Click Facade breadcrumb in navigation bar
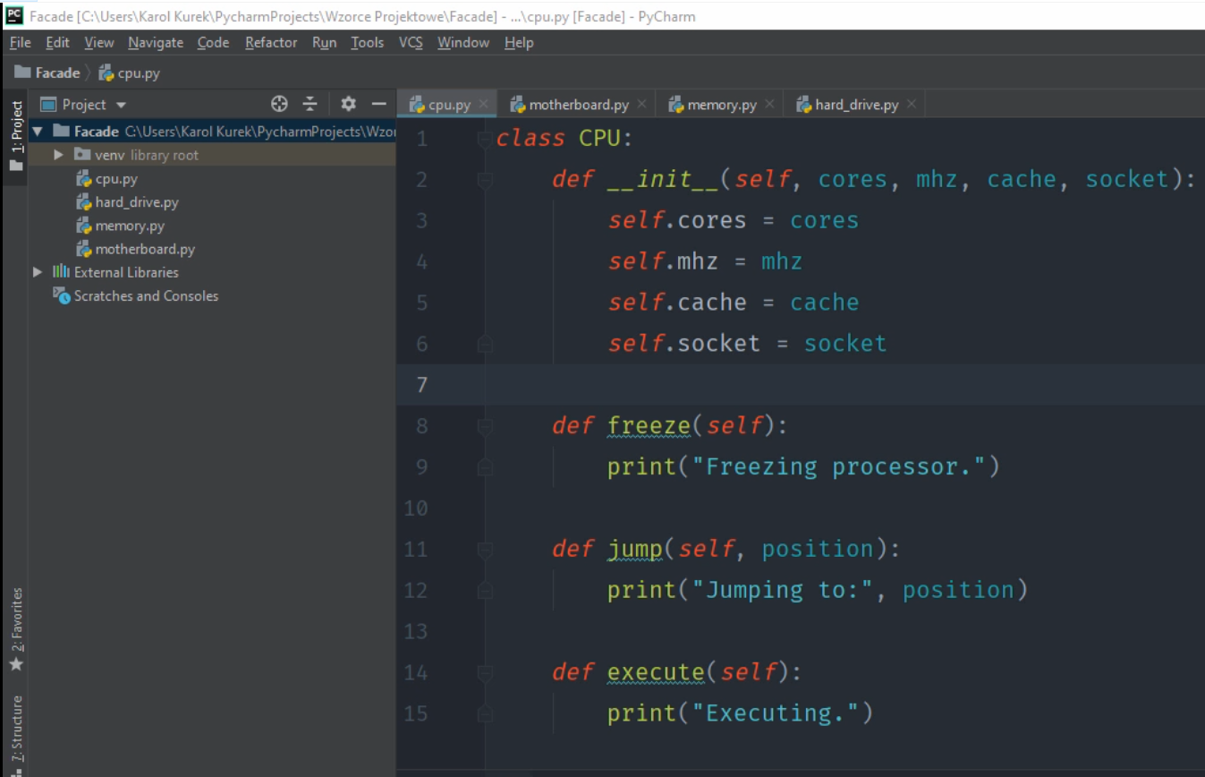 (x=57, y=73)
